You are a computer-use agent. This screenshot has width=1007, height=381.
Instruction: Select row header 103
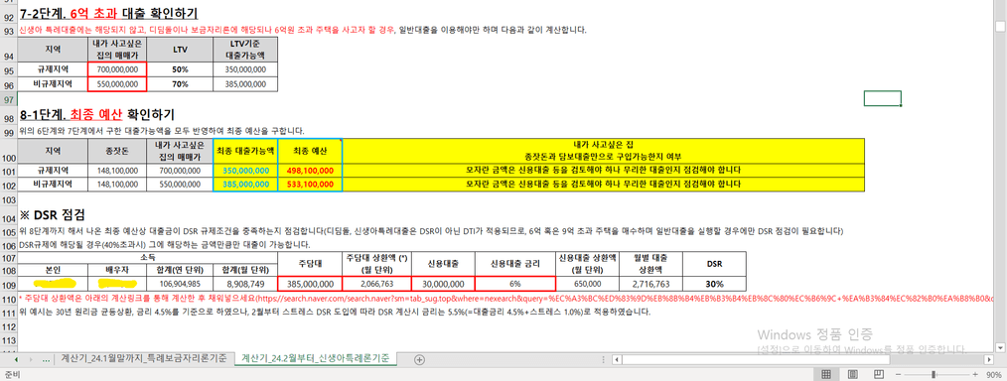point(8,197)
